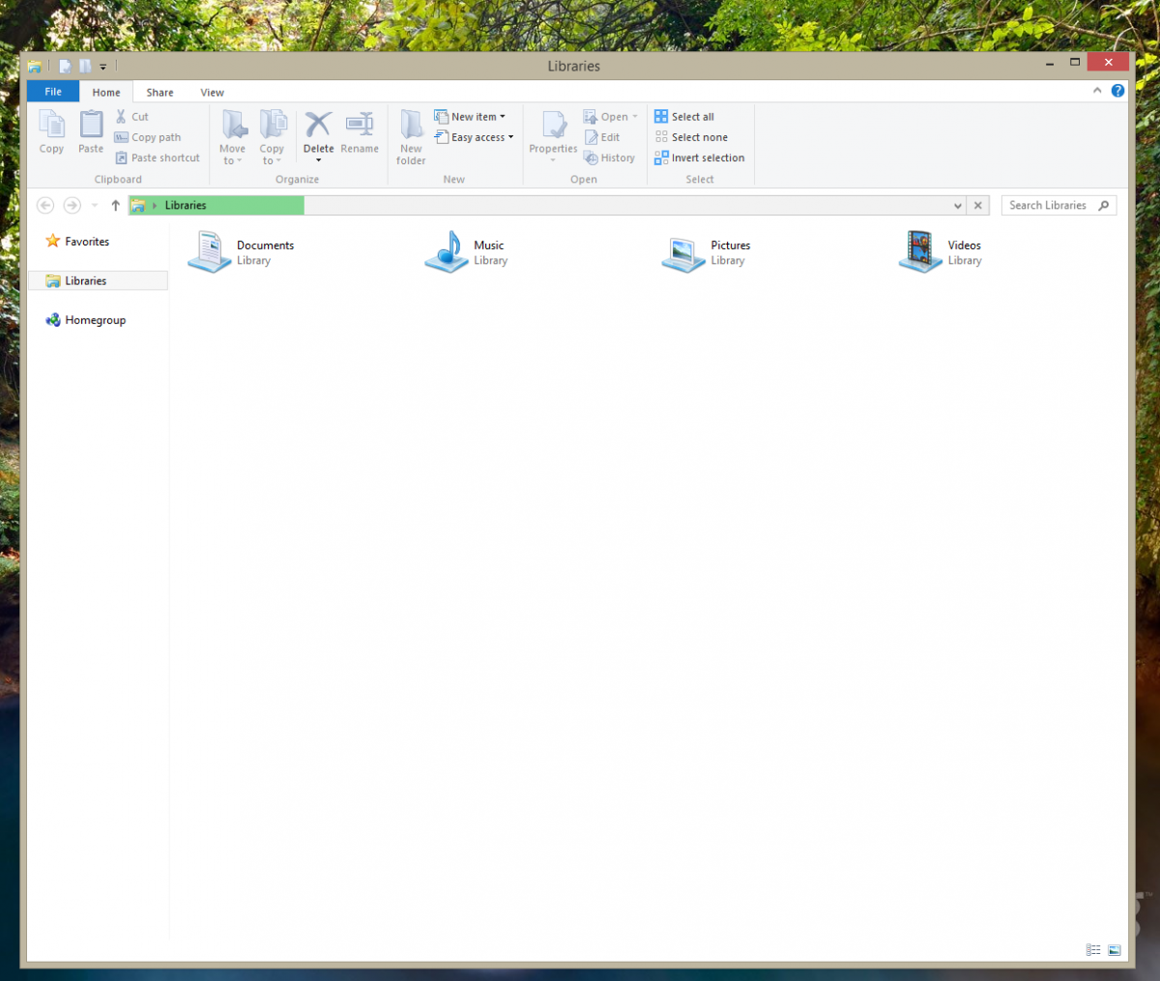
Task: Stop loading with address bar X button
Action: point(978,206)
